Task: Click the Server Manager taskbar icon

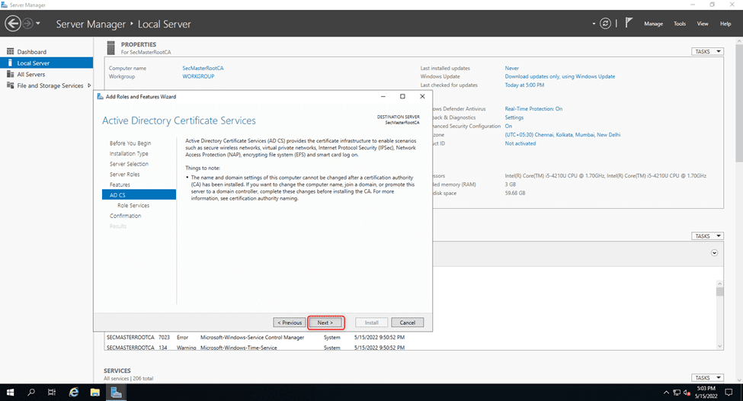Action: click(x=116, y=393)
